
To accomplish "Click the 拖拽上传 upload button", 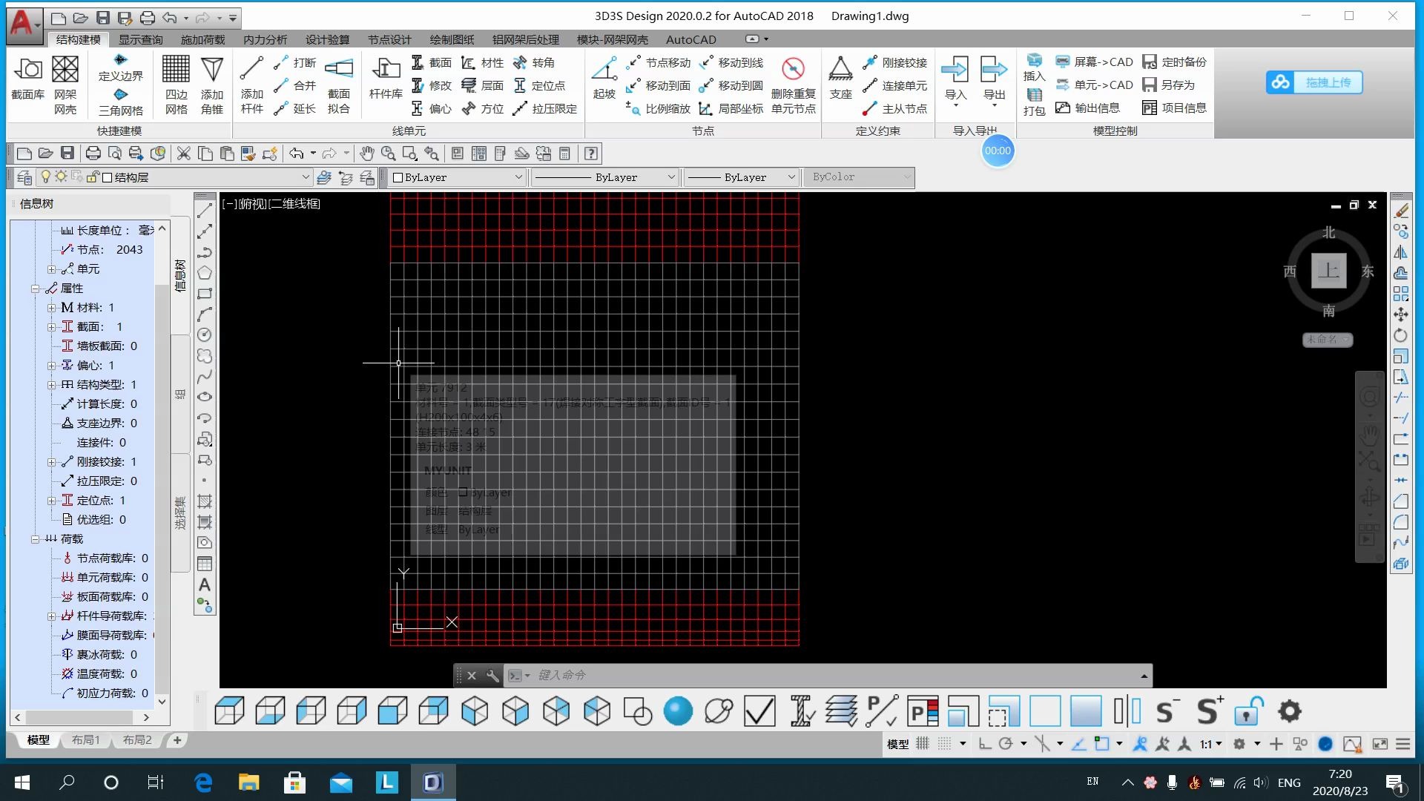I will (1314, 82).
